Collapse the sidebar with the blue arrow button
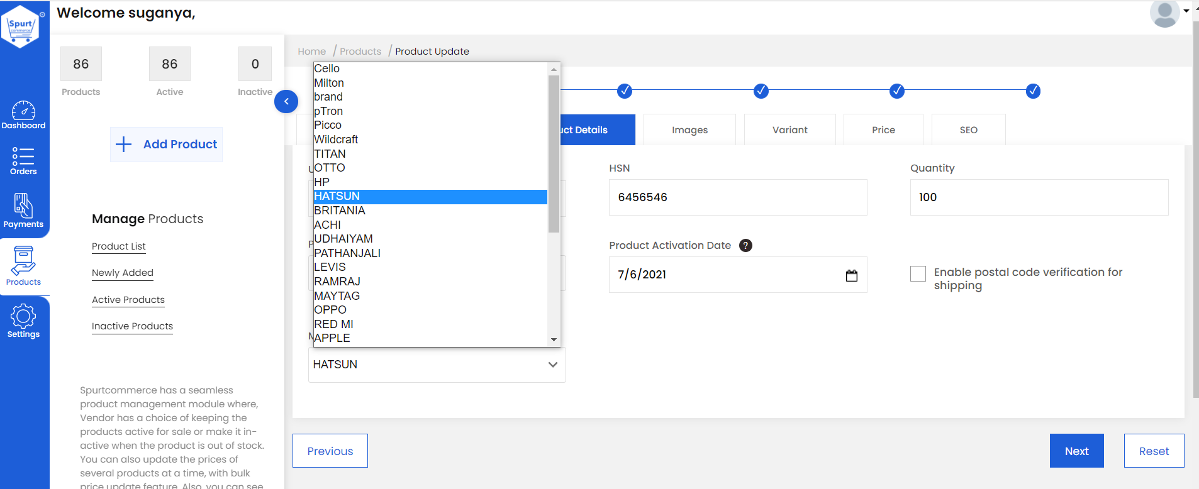Screen dimensions: 1199x489 (286, 101)
